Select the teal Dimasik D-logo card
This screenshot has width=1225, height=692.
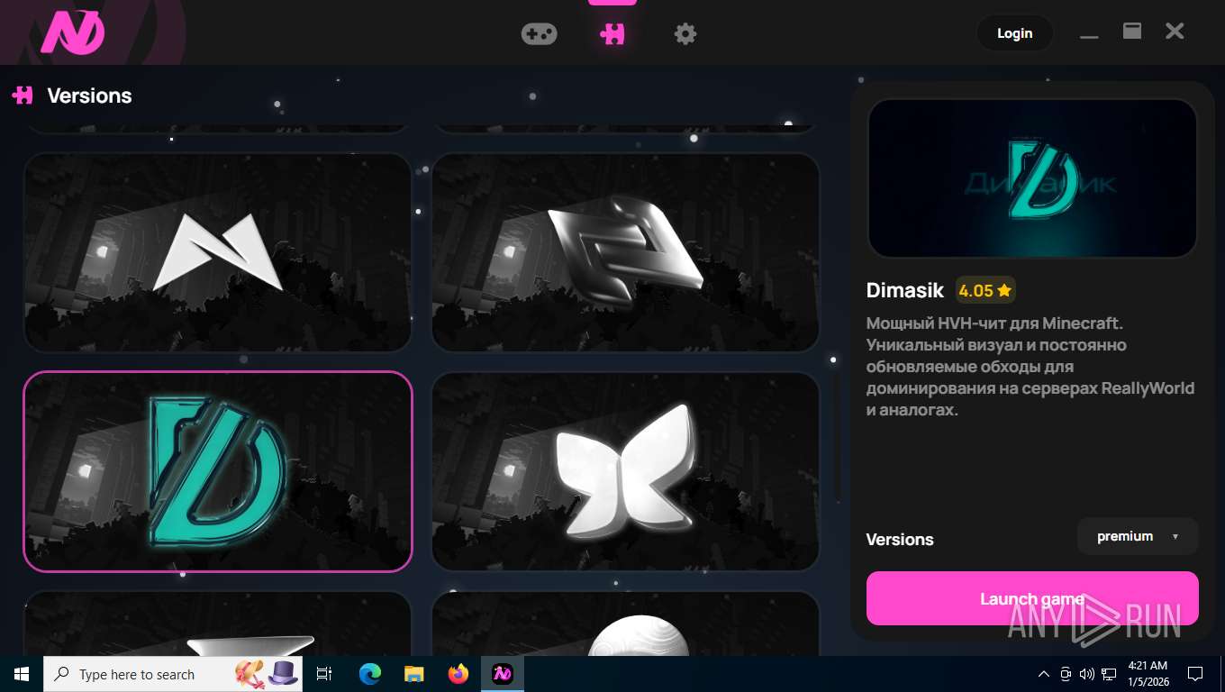[217, 471]
